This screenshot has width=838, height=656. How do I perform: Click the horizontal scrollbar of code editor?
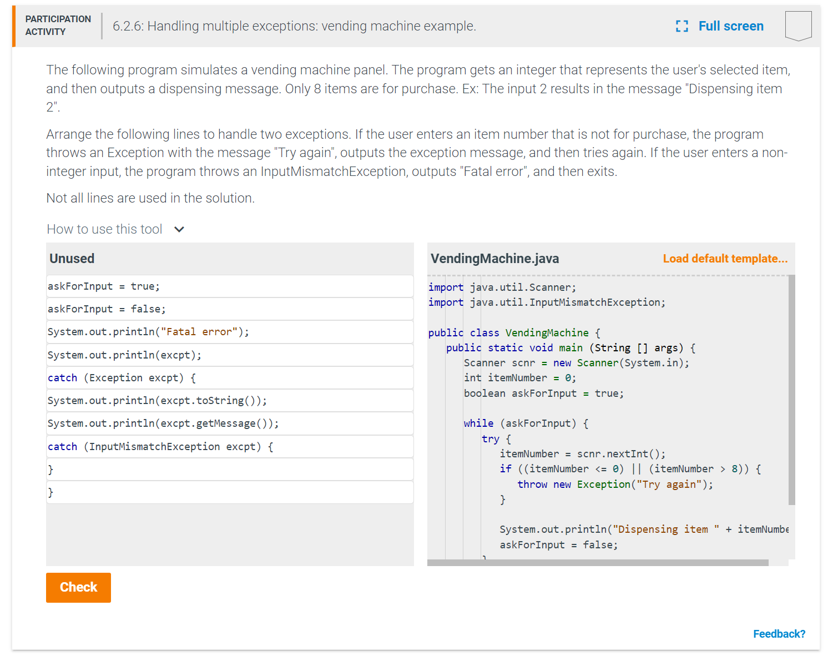point(598,563)
